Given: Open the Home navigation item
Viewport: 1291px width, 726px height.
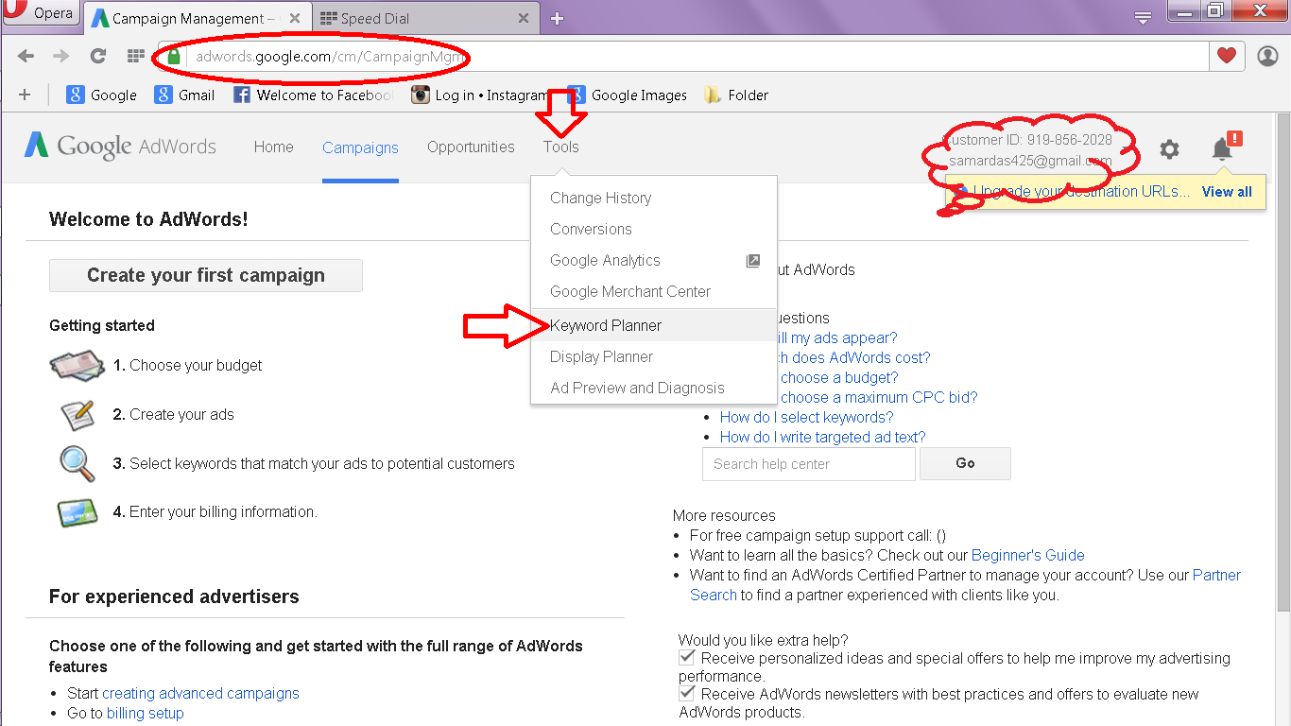Looking at the screenshot, I should click(273, 147).
